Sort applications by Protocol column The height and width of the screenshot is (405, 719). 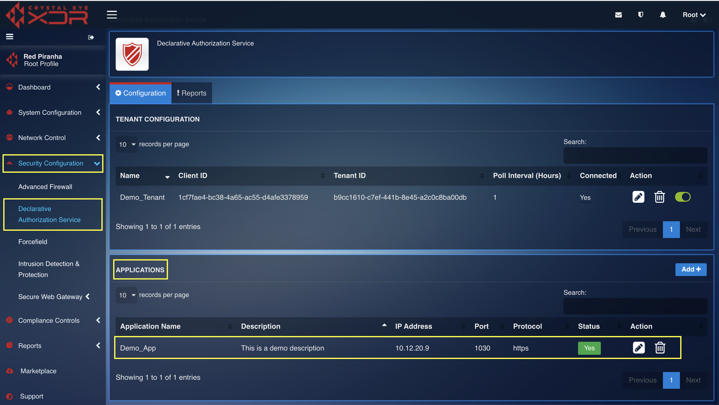[x=541, y=326]
